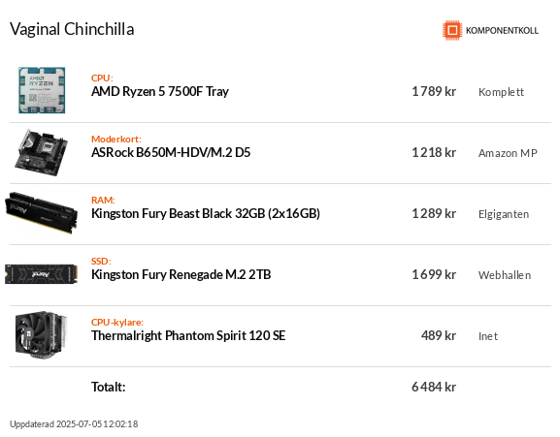The height and width of the screenshot is (437, 560).
Task: Click the Komponentkoll logo icon
Action: click(x=452, y=30)
